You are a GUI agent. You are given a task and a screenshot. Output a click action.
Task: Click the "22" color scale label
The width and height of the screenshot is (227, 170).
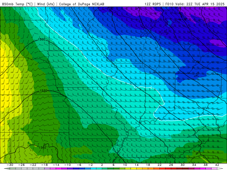[159, 165]
